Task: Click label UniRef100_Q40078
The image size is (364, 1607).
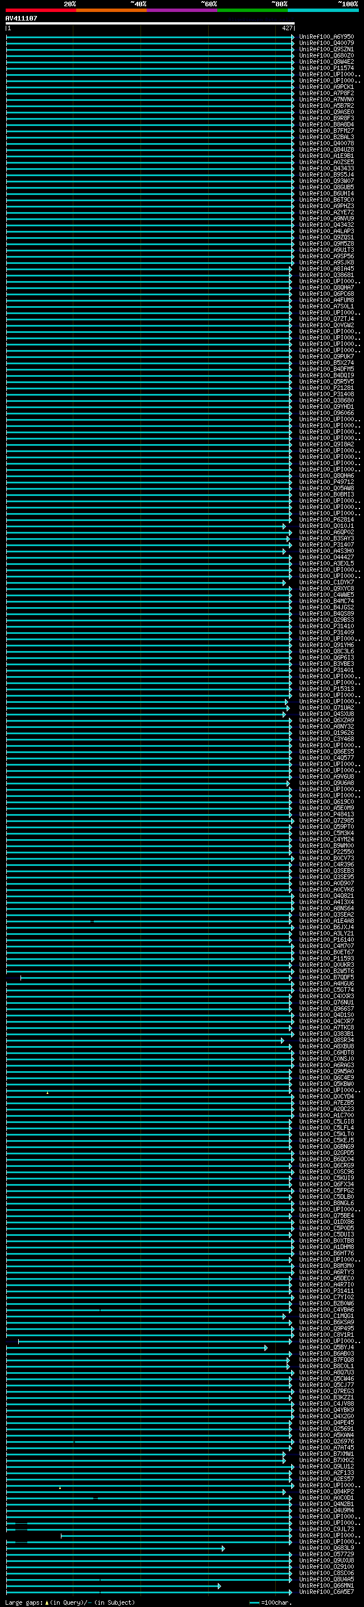Action: tap(326, 144)
